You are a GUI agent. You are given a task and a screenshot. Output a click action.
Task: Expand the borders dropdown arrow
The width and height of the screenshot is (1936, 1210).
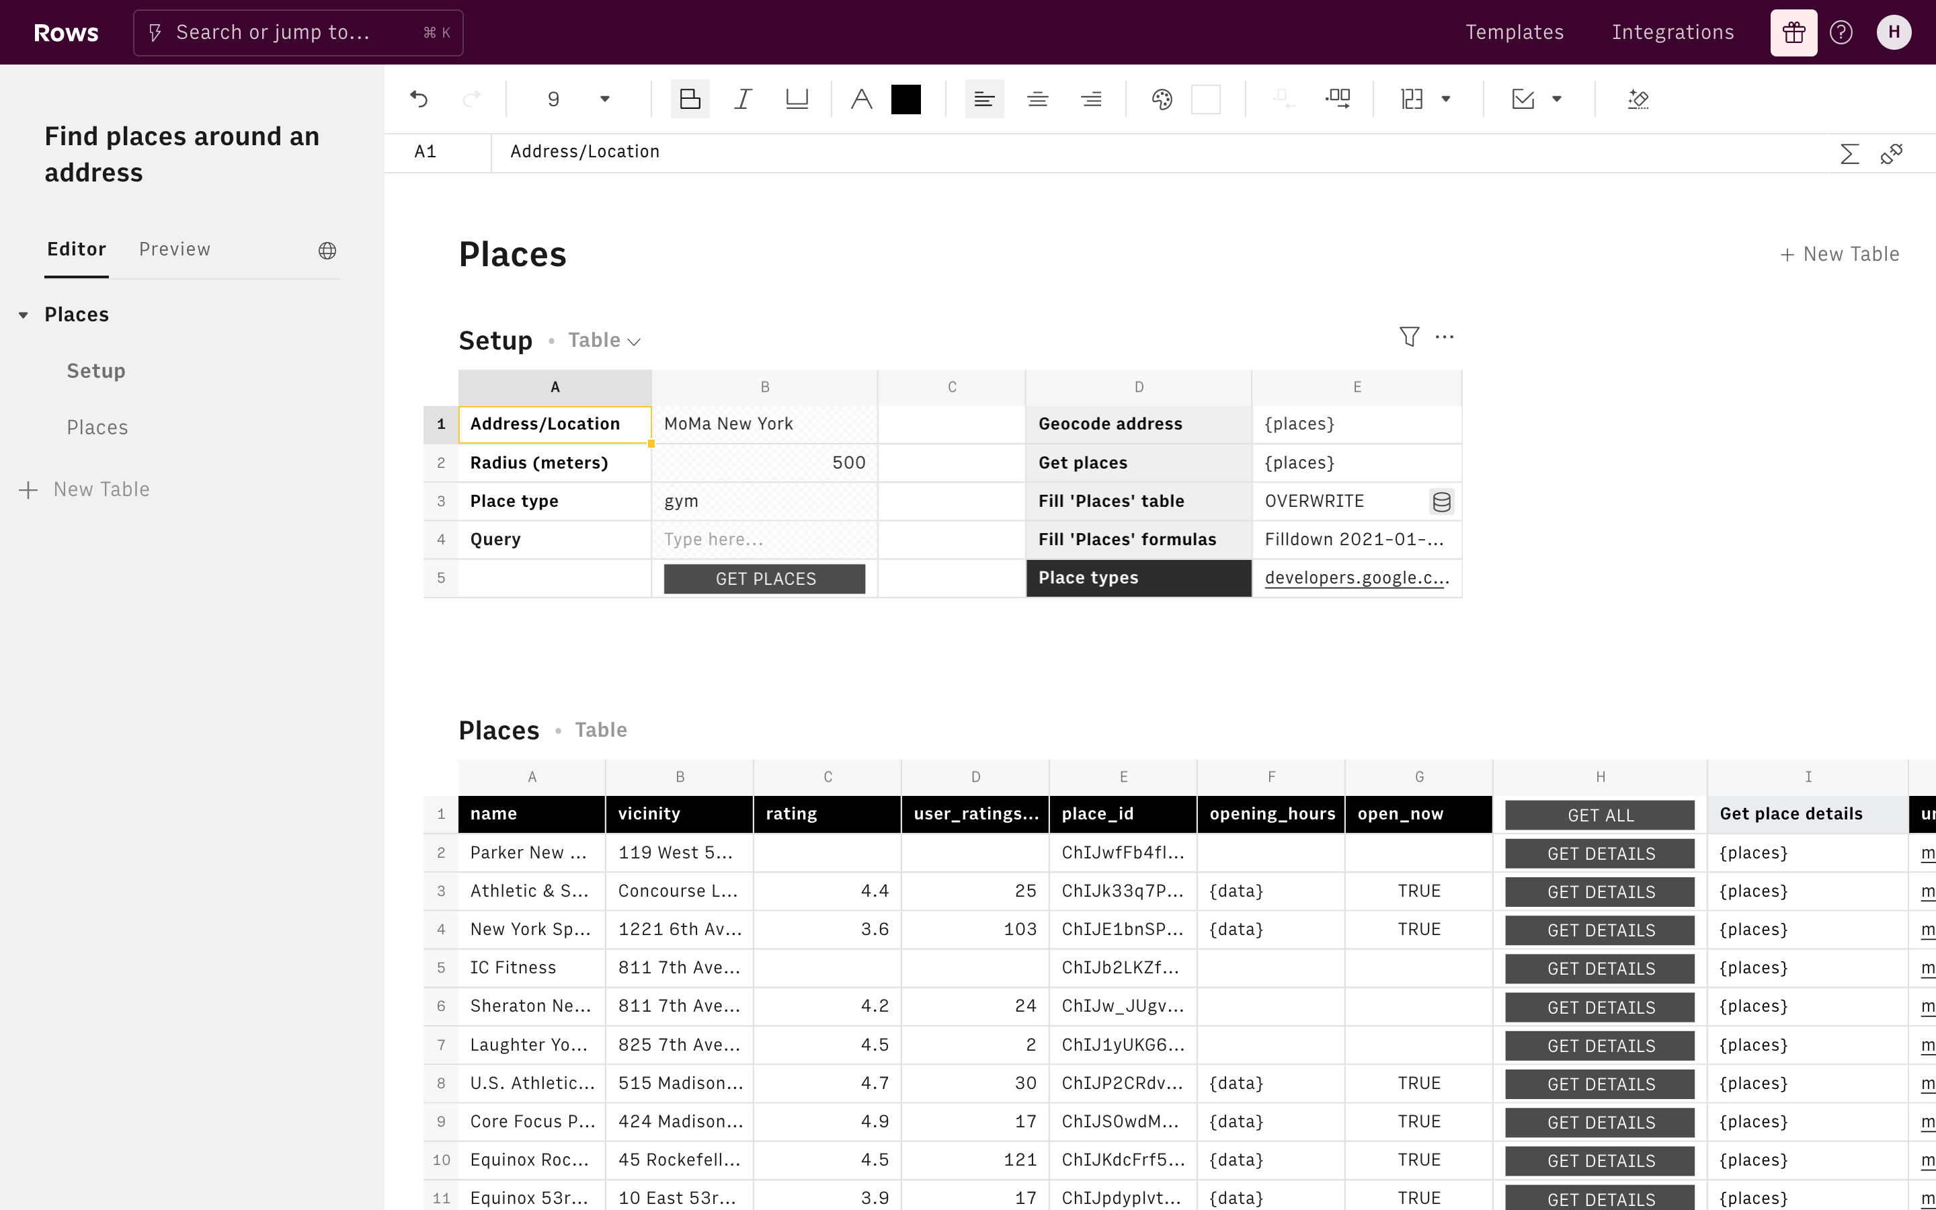click(1445, 99)
